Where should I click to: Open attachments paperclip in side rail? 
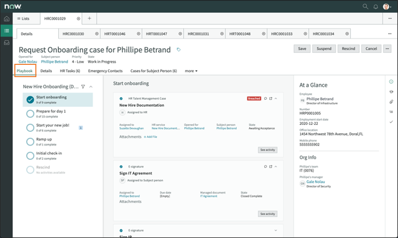coord(391,102)
